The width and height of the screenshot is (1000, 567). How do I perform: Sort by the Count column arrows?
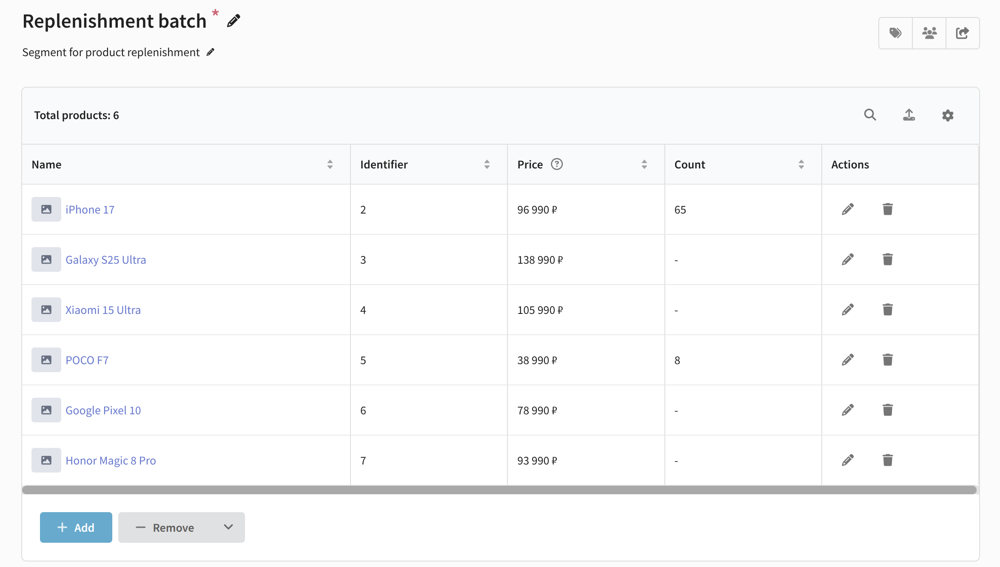[801, 165]
